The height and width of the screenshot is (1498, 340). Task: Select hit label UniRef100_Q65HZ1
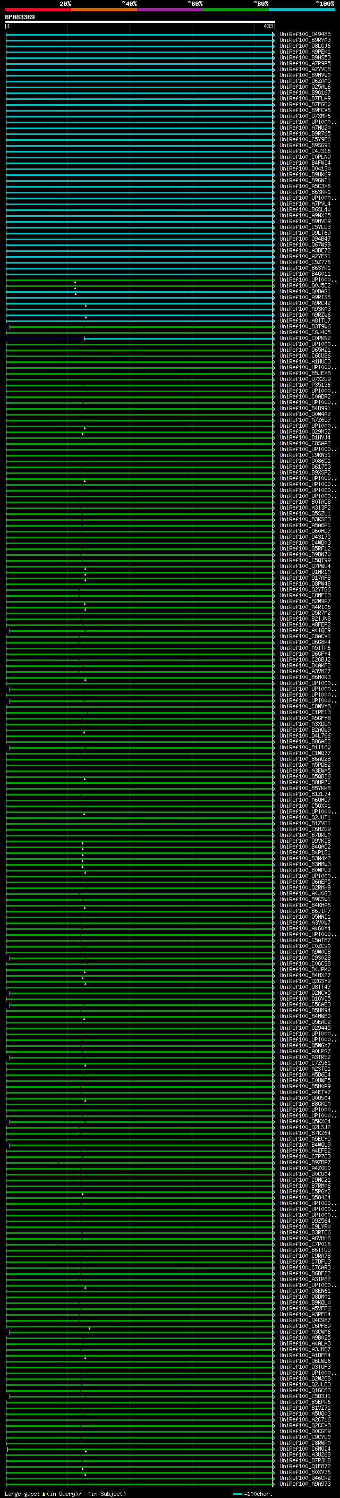coord(305,350)
